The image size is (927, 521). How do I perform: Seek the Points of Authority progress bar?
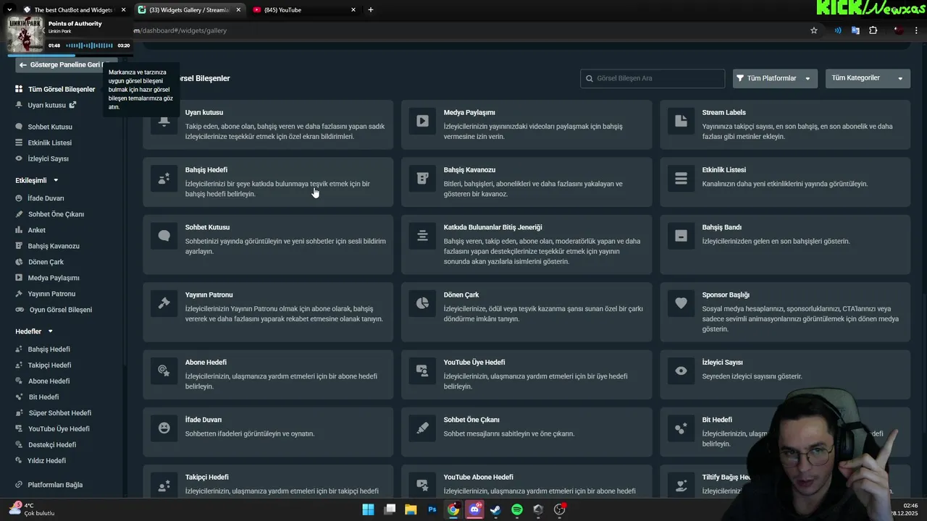(x=69, y=55)
